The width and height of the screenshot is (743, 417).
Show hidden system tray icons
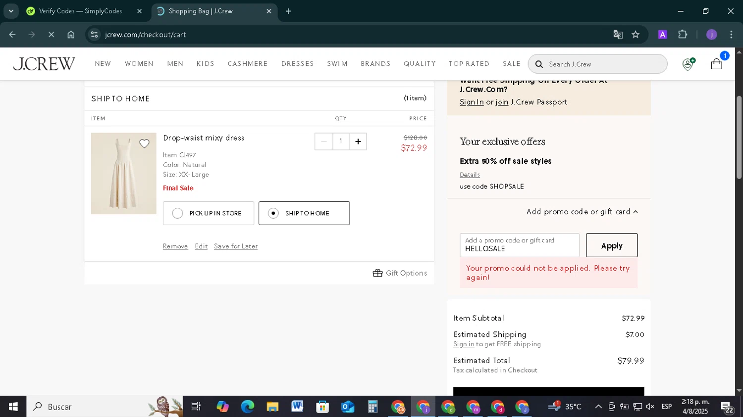(x=598, y=407)
